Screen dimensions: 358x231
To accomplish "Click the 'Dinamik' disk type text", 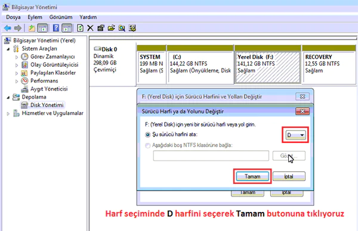I will click(103, 57).
